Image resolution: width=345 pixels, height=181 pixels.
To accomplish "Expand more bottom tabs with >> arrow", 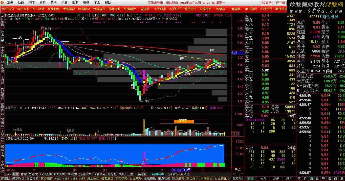I will pos(230,178).
